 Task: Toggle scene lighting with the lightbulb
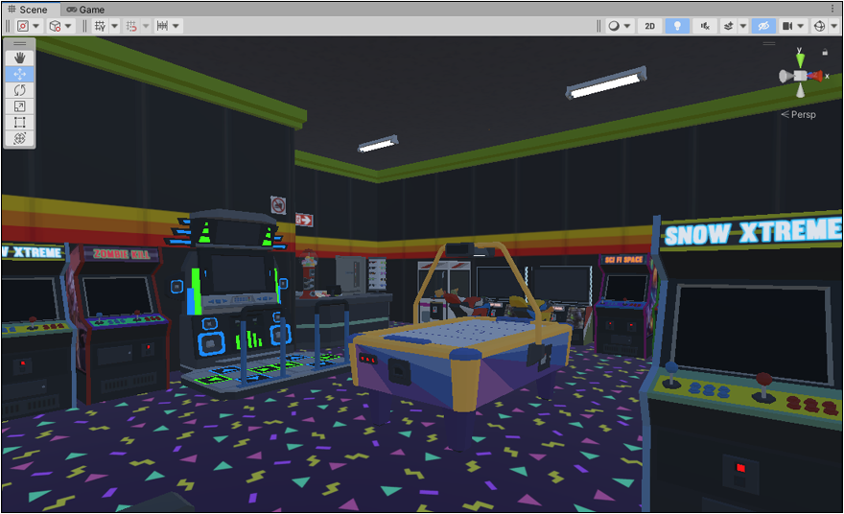tap(678, 26)
